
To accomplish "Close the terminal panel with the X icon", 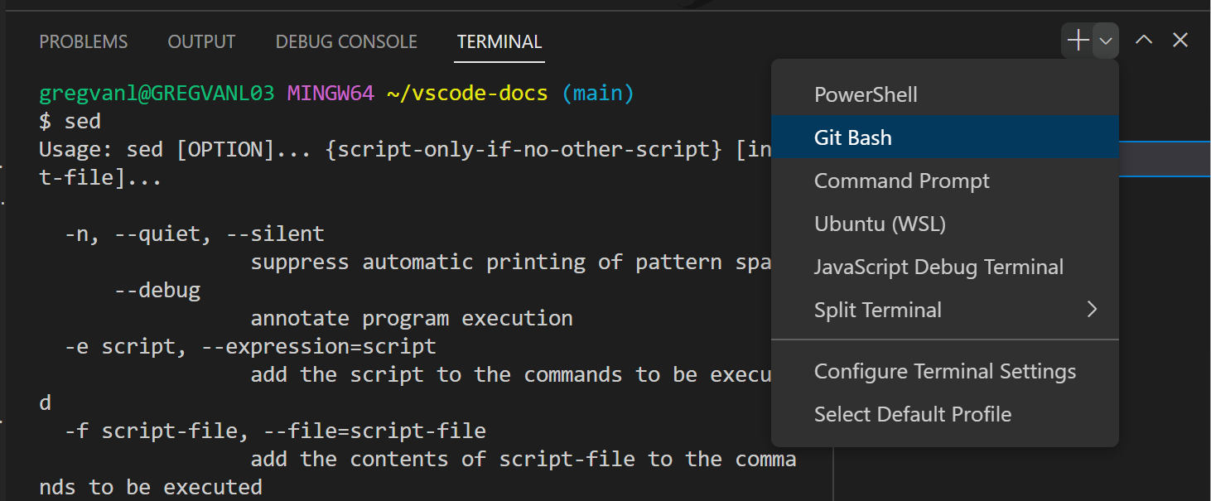I will pos(1180,40).
